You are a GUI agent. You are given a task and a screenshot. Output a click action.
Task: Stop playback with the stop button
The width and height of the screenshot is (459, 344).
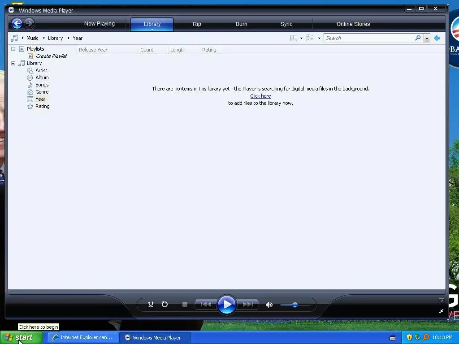click(185, 305)
